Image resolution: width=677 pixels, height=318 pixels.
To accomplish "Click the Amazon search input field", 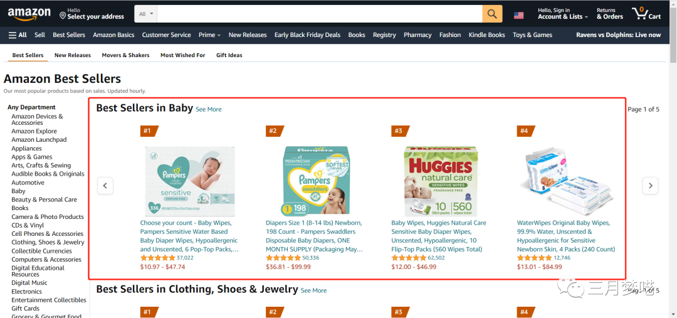I will tap(320, 14).
